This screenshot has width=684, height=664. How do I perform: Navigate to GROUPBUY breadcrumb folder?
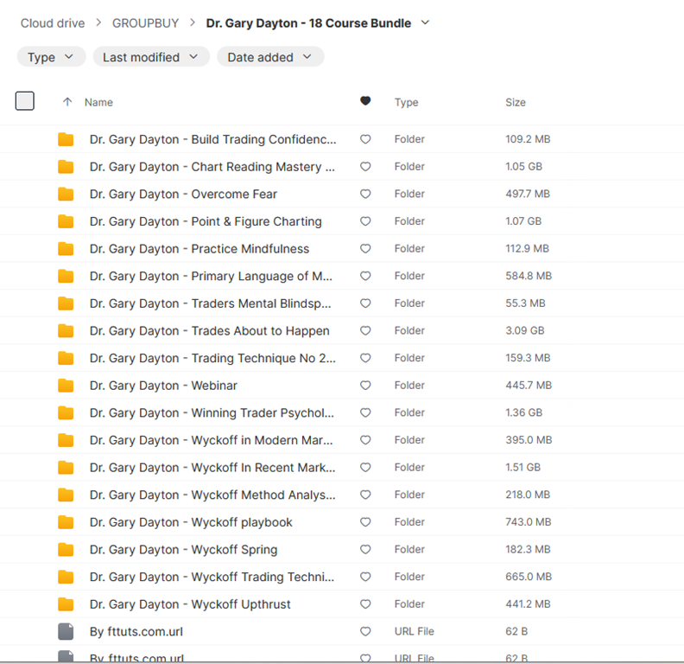144,22
